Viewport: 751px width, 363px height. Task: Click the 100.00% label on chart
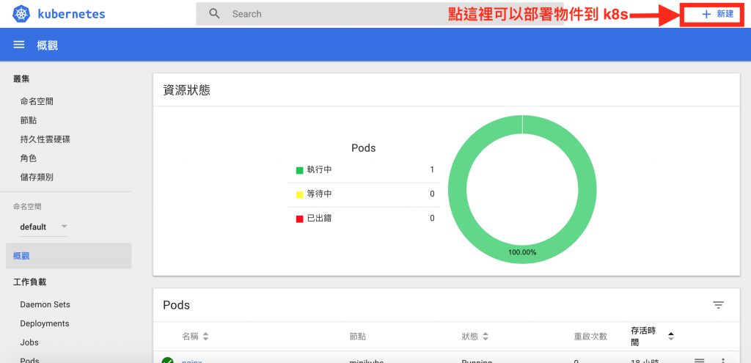click(522, 252)
